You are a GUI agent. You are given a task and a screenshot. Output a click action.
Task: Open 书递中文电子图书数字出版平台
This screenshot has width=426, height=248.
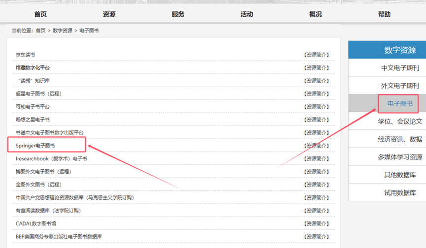49,133
